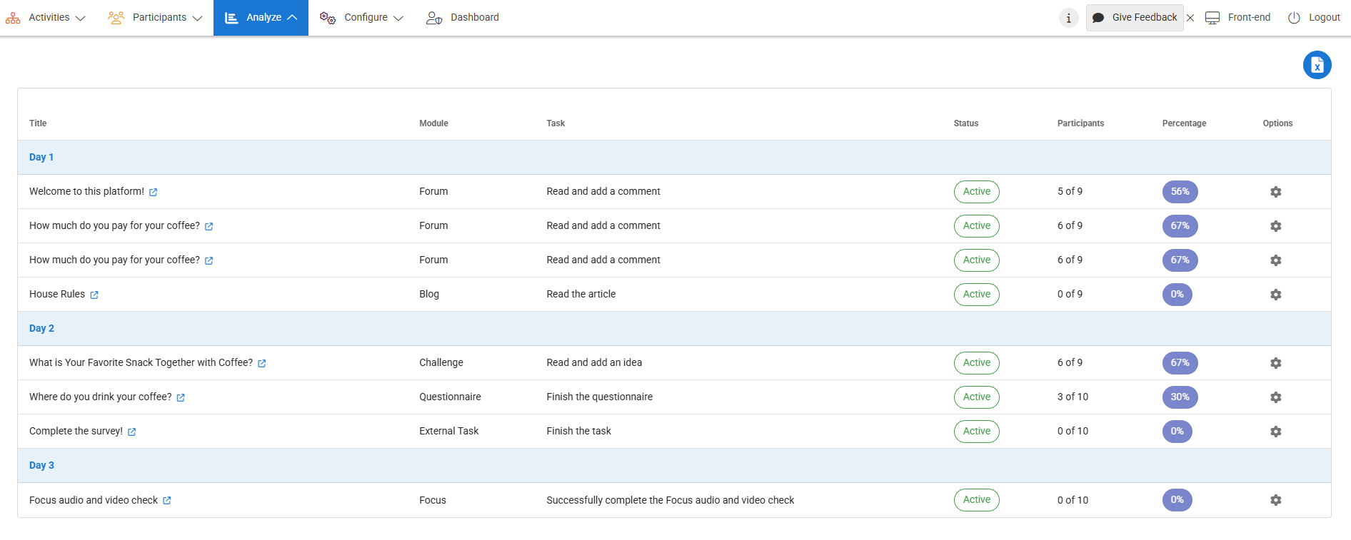Select the Day 2 section header
The image size is (1351, 540).
click(x=41, y=328)
